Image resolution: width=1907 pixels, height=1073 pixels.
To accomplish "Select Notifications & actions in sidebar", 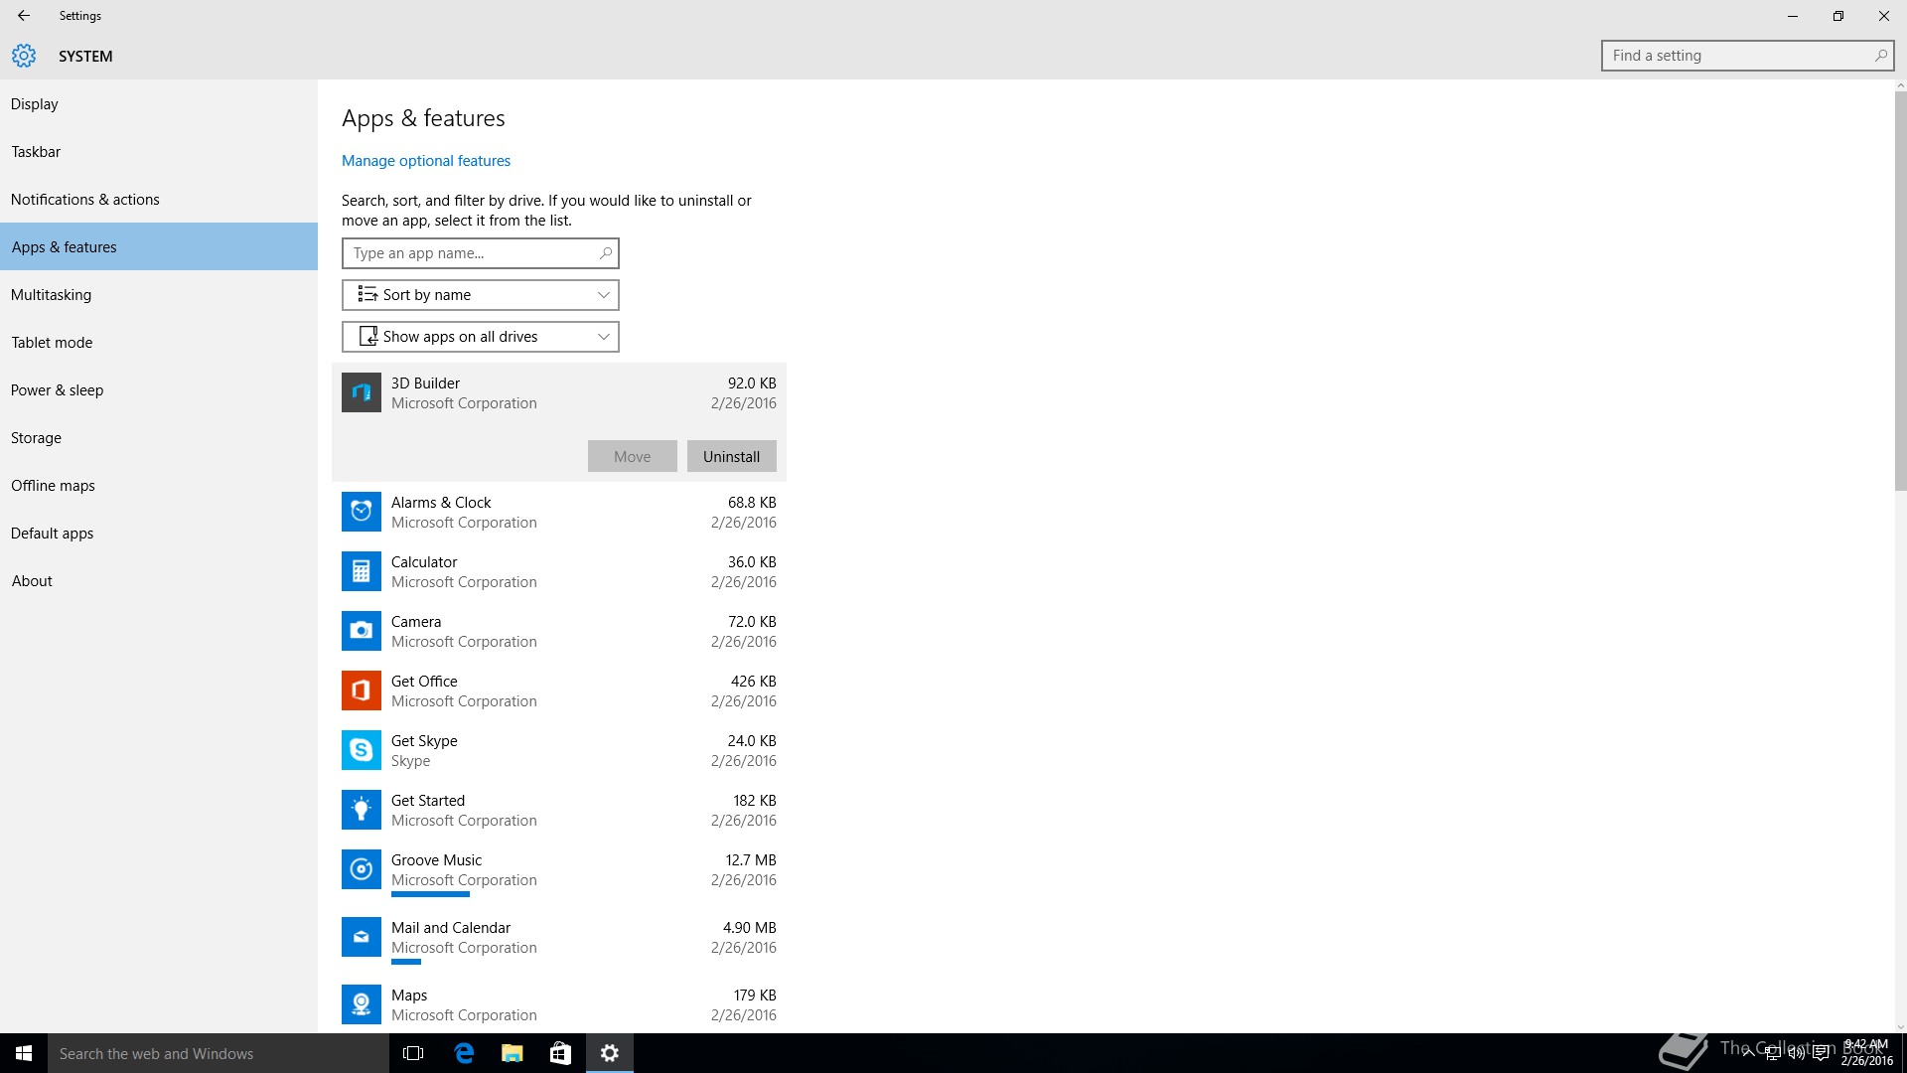I will coord(159,200).
